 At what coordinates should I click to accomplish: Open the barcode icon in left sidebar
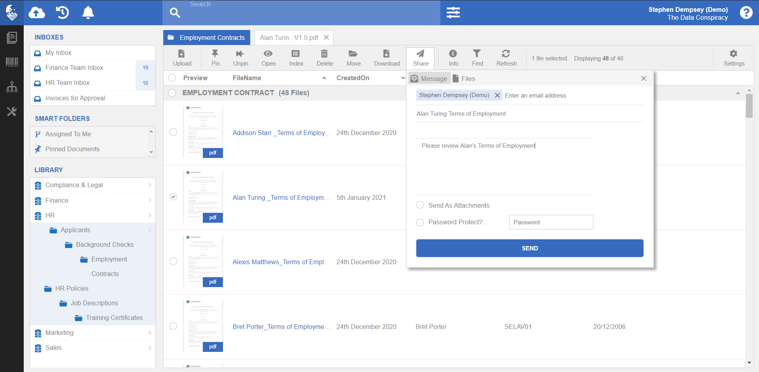(12, 62)
